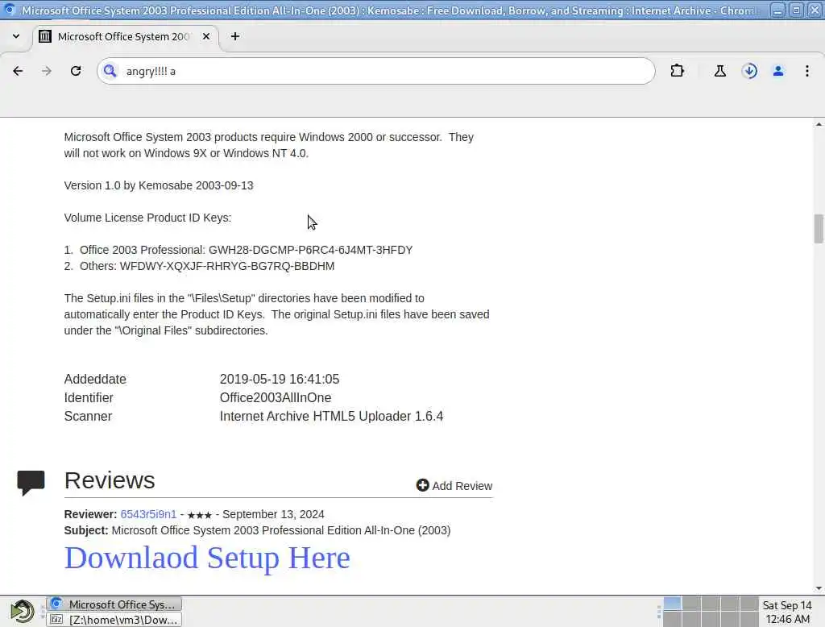
Task: Click the forward navigation arrow
Action: [47, 71]
